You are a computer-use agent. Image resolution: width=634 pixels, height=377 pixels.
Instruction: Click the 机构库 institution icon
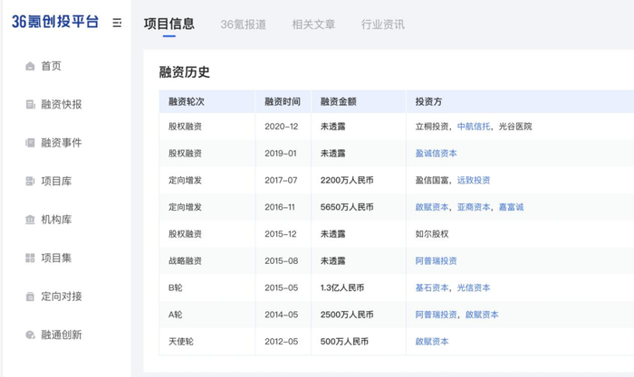(30, 220)
